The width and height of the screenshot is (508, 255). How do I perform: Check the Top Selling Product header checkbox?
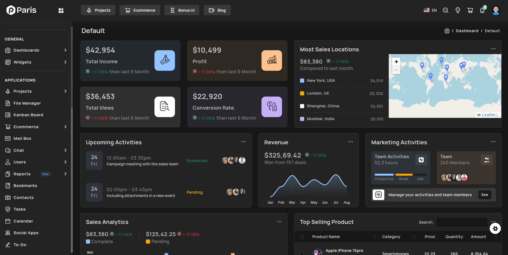pyautogui.click(x=302, y=237)
